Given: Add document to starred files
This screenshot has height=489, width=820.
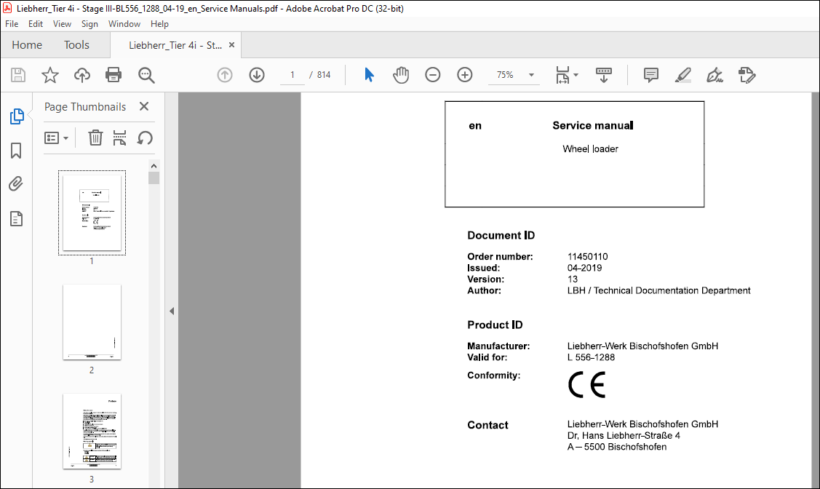Looking at the screenshot, I should pos(50,75).
